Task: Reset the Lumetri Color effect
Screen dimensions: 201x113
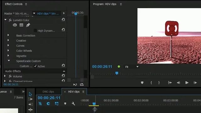Action: point(63,19)
